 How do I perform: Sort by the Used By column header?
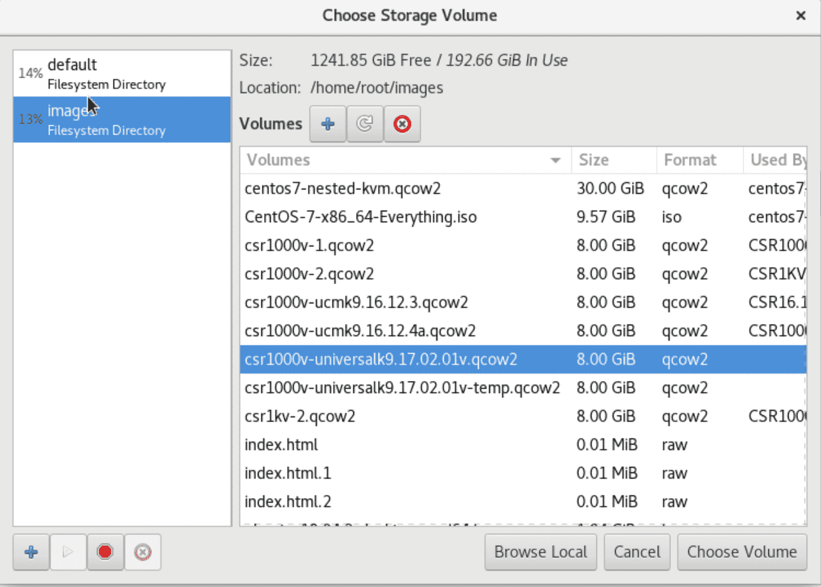[775, 160]
